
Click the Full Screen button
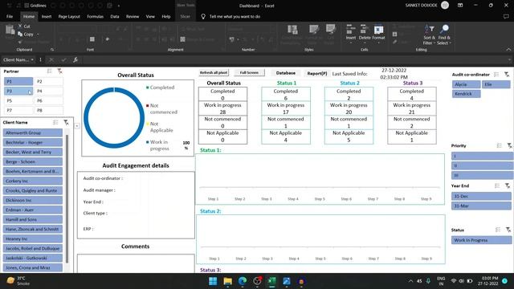coord(249,73)
